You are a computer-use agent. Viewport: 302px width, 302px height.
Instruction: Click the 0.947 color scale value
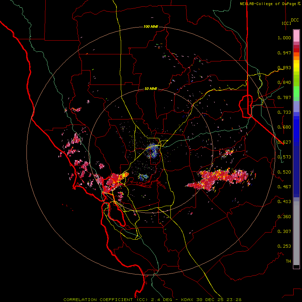[284, 53]
